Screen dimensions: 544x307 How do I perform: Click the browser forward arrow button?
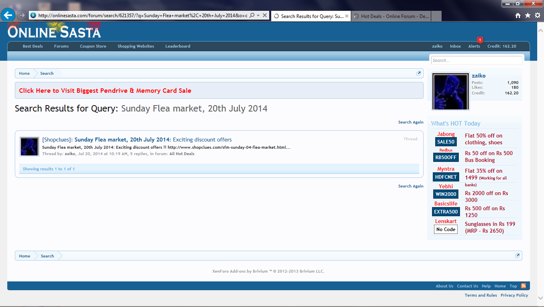click(22, 15)
